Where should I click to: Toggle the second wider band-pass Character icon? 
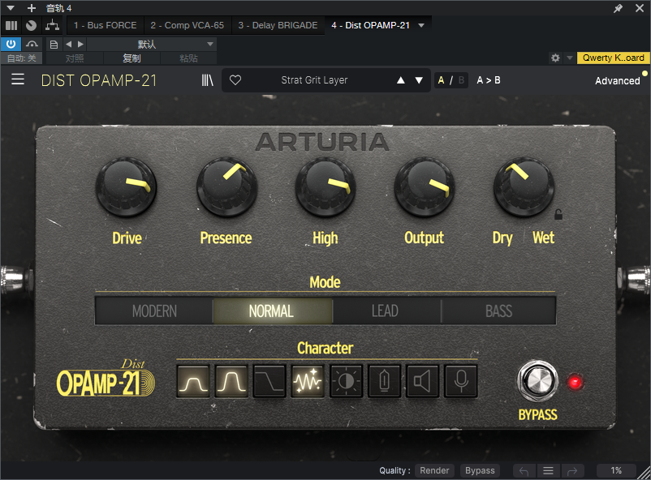tap(231, 381)
